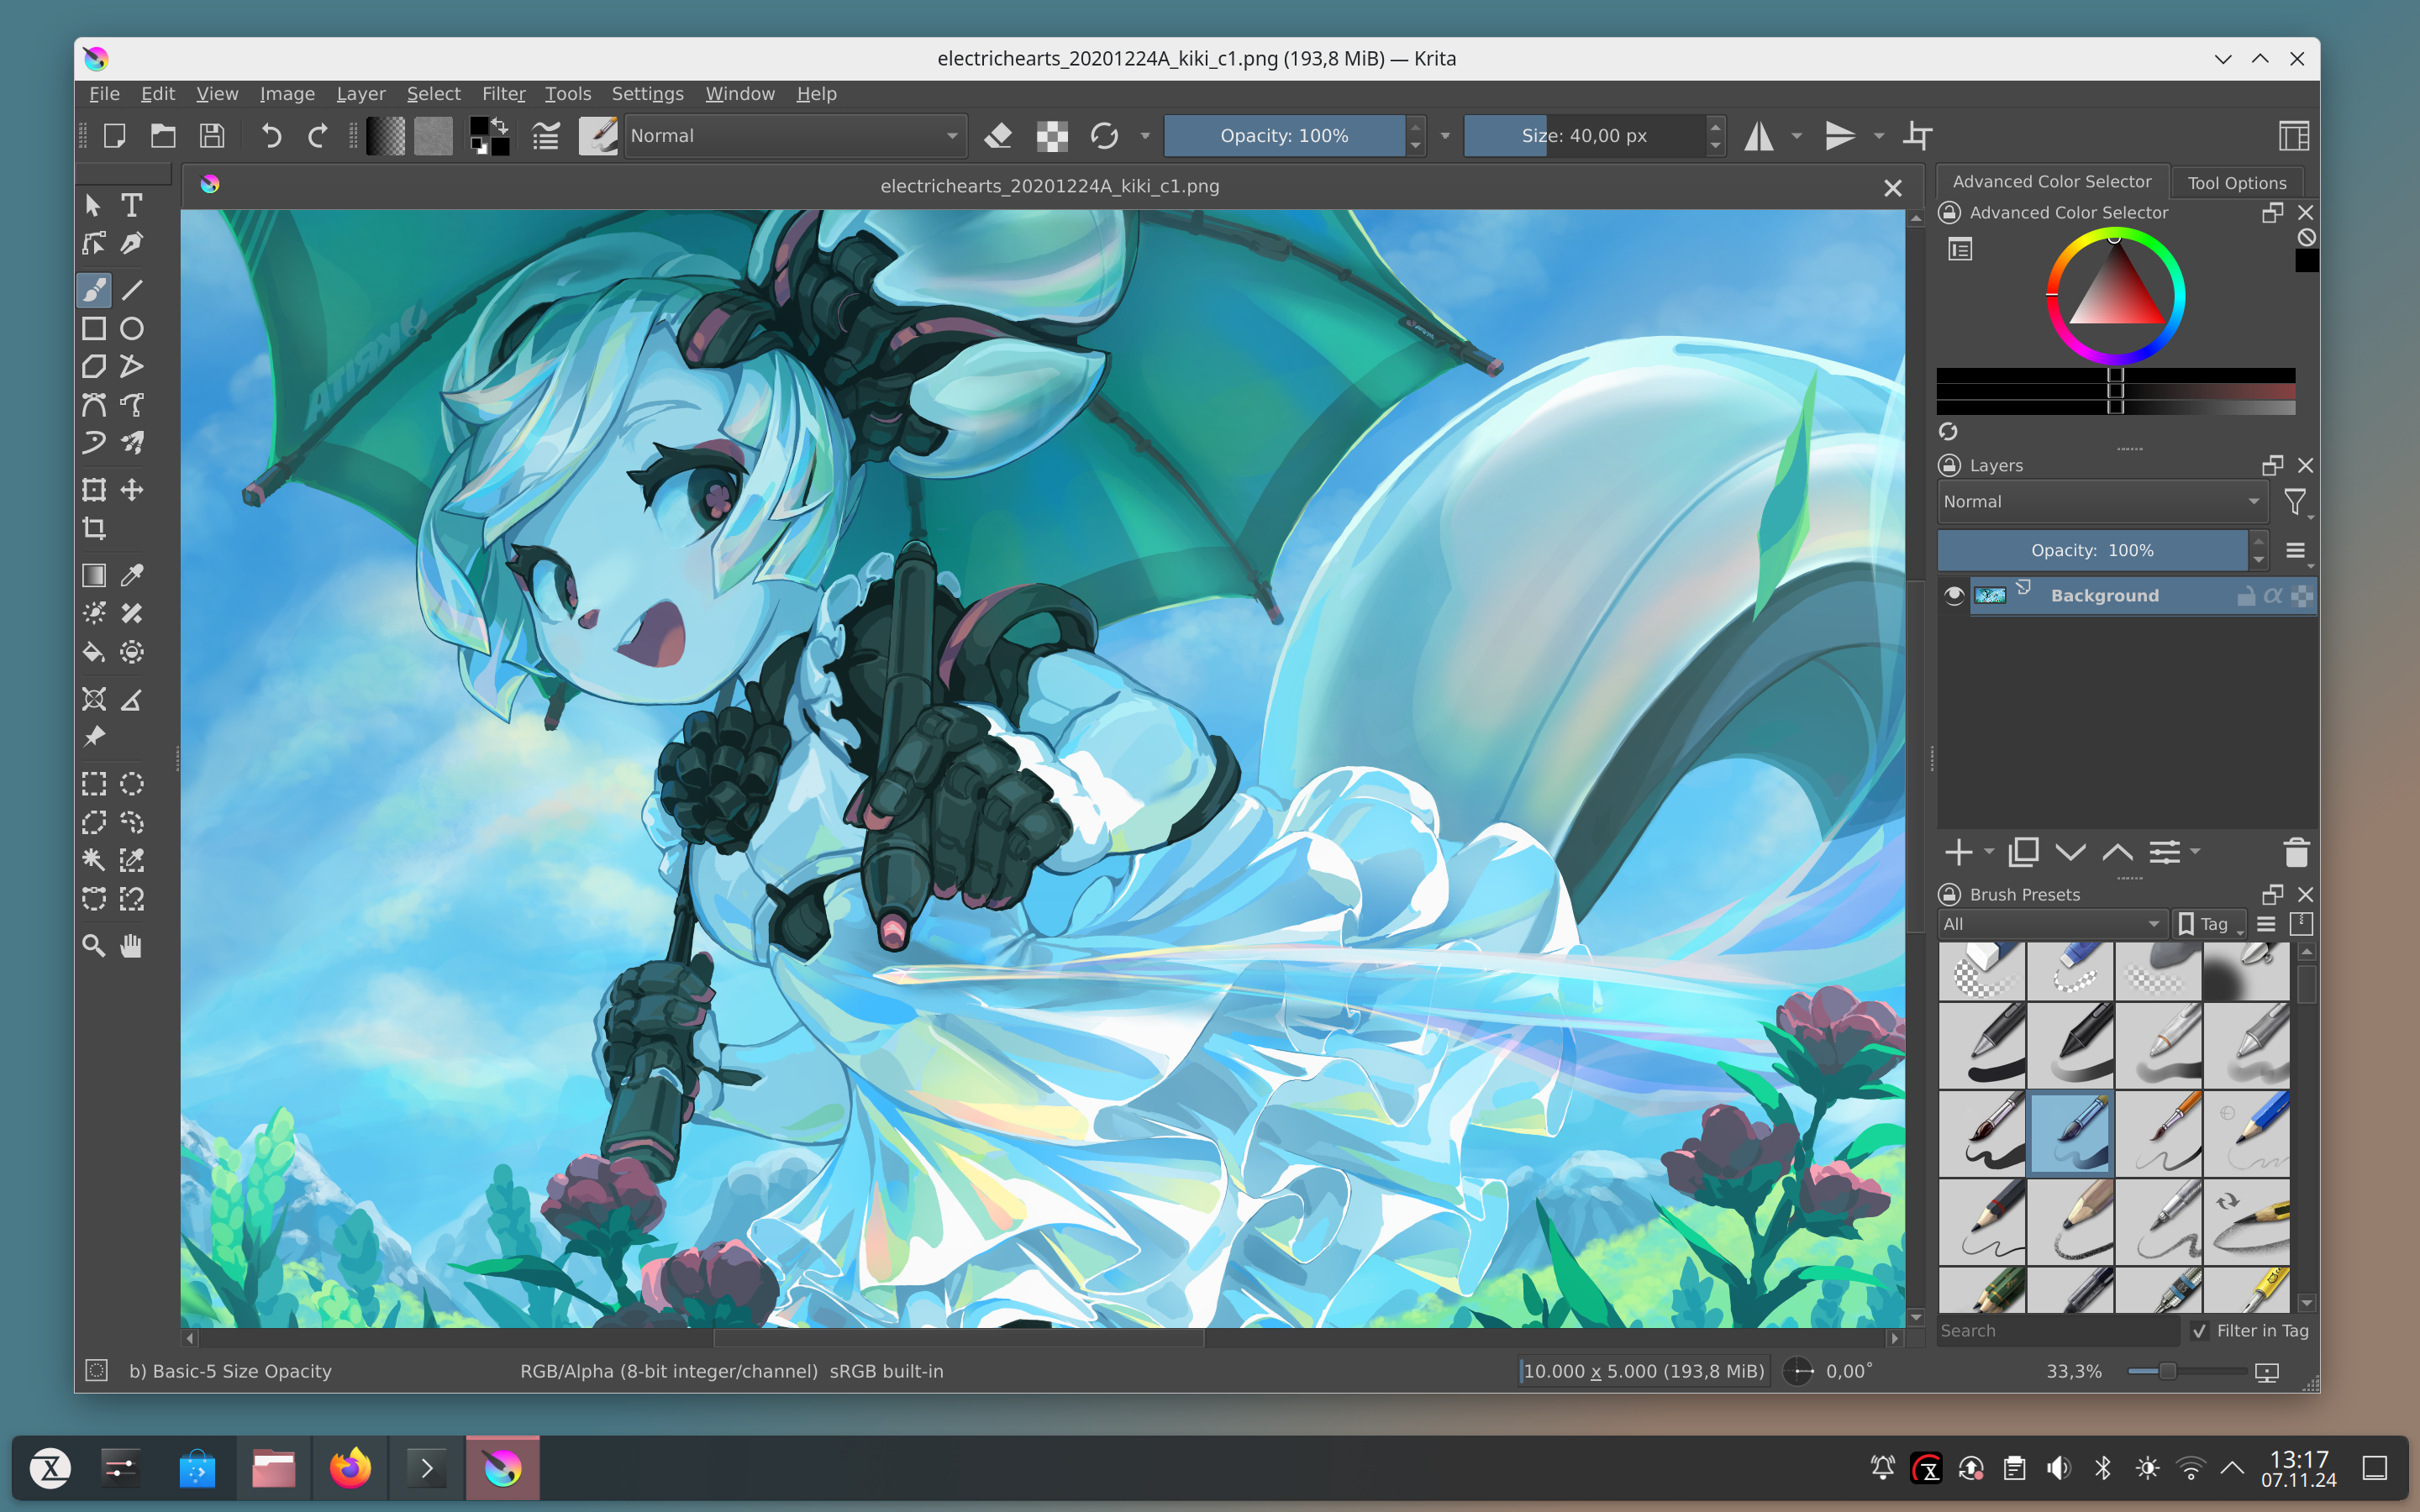Uncheck the Filter in Tag checkbox
2420x1512 pixels.
2200,1331
